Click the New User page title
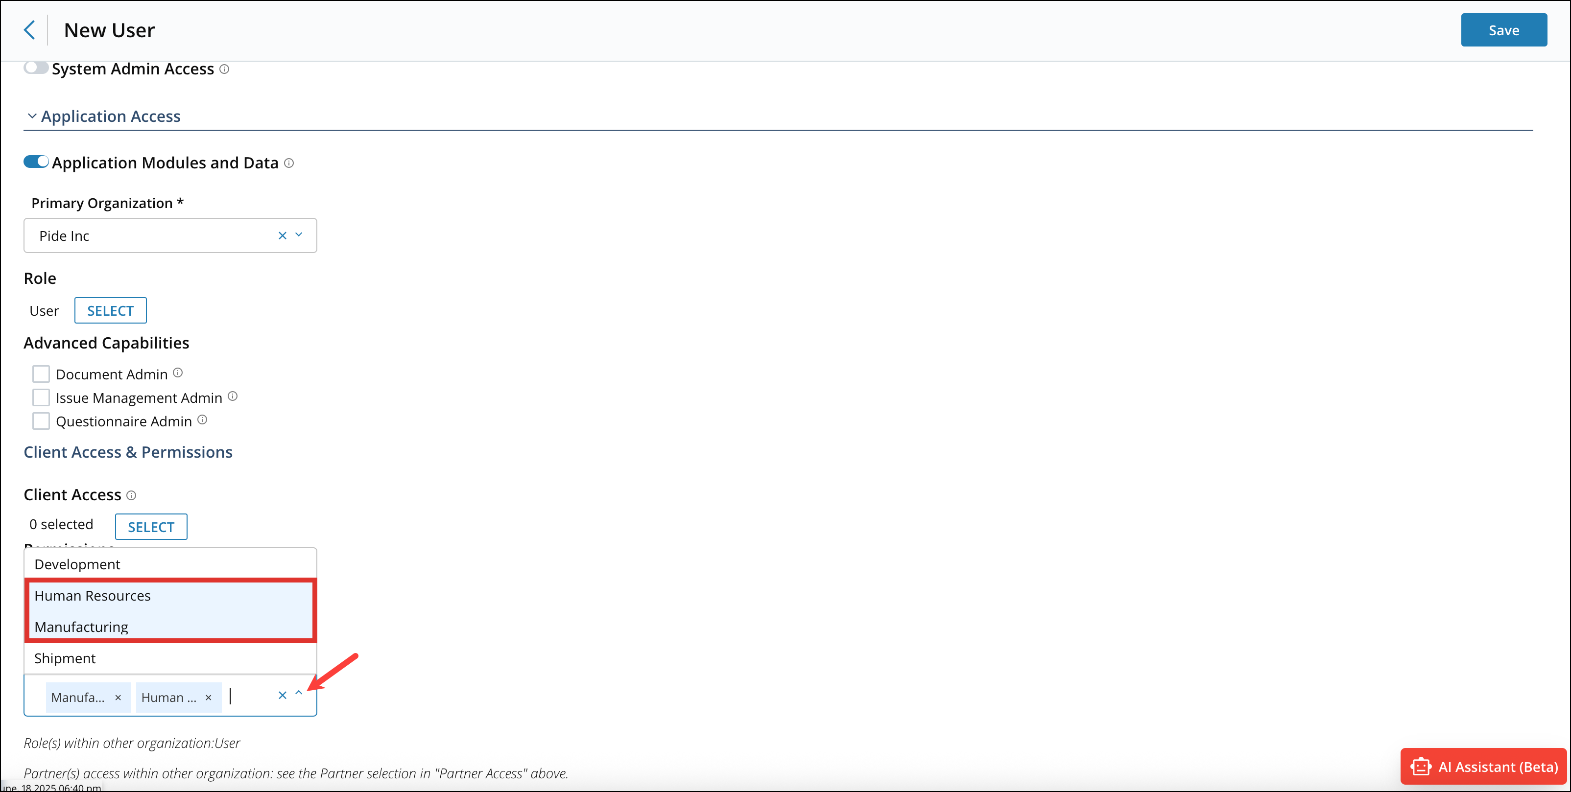The height and width of the screenshot is (792, 1571). [x=109, y=30]
